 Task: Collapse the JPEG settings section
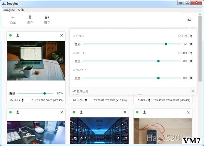click(x=74, y=53)
